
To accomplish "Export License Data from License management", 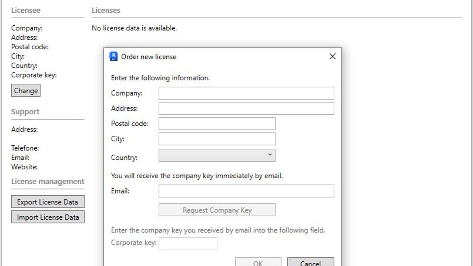I will click(x=48, y=202).
